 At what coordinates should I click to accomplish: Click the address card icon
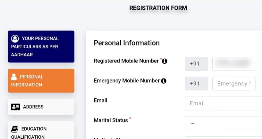coord(15,107)
